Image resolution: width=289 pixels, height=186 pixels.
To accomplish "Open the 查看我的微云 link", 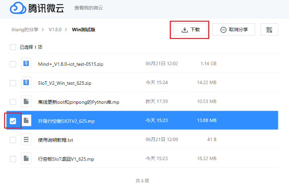I will (88, 8).
